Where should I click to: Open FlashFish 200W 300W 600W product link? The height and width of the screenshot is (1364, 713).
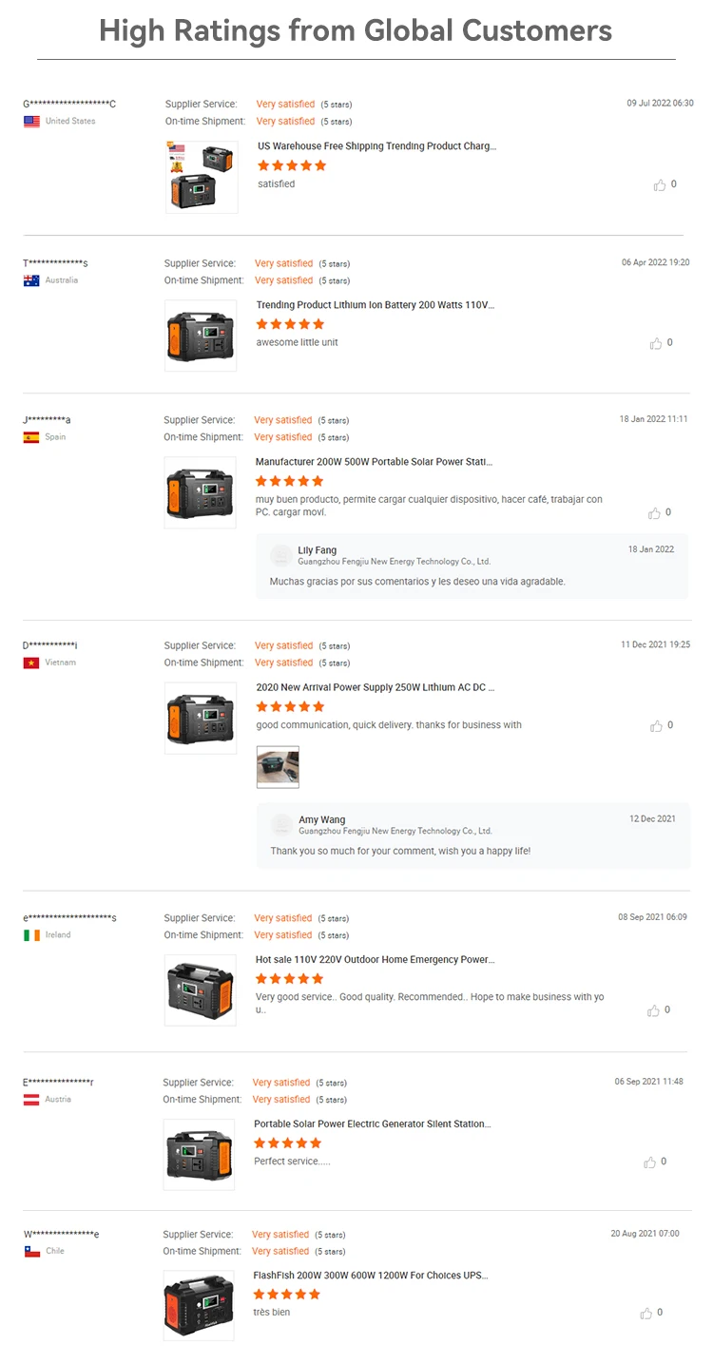tap(370, 1276)
